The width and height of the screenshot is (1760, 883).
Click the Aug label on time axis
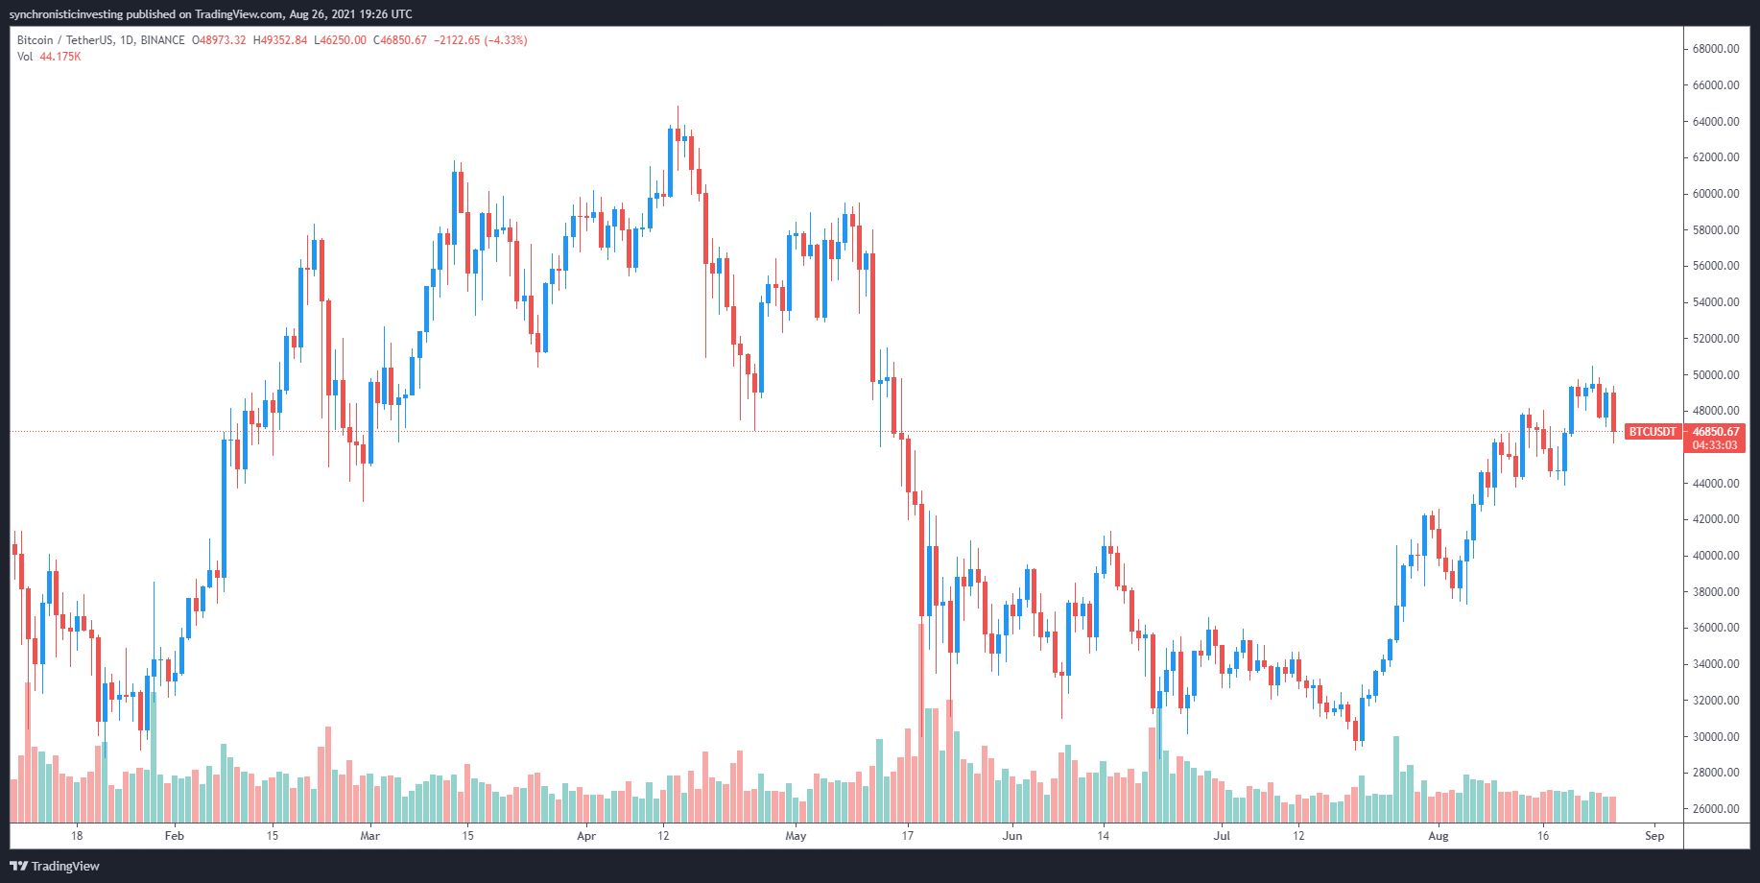point(1438,836)
